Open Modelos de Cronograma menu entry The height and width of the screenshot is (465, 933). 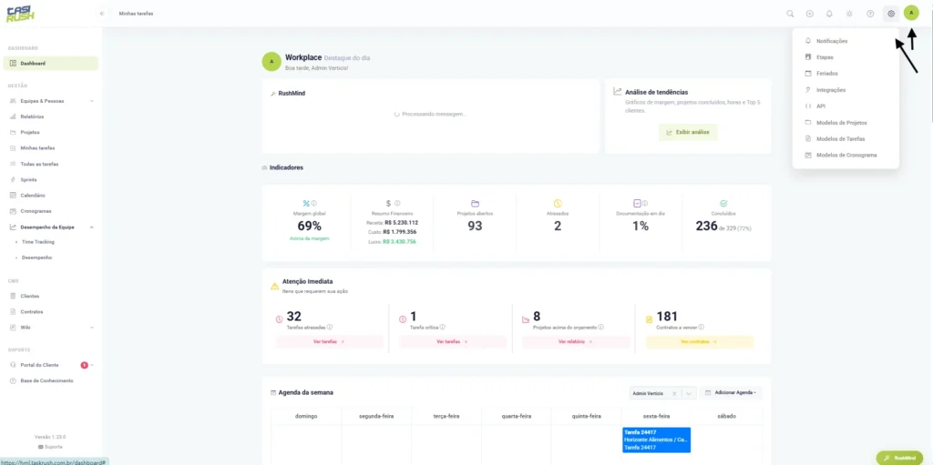coord(845,155)
